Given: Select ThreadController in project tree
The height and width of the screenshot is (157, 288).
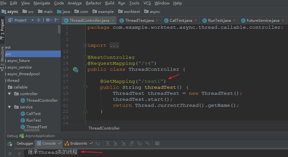Looking at the screenshot, I should (42, 100).
